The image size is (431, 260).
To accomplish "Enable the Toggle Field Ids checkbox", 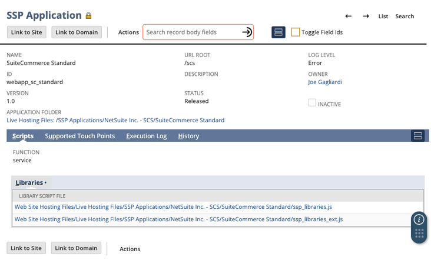I will [296, 32].
